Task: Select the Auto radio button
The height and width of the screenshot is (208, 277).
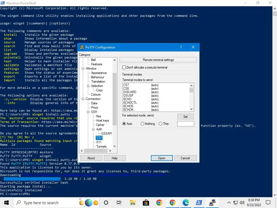Action: point(124,124)
